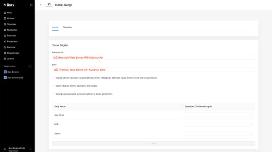Open Siparişler cart icon in sidebar
The height and width of the screenshot is (152, 272).
[5, 24]
